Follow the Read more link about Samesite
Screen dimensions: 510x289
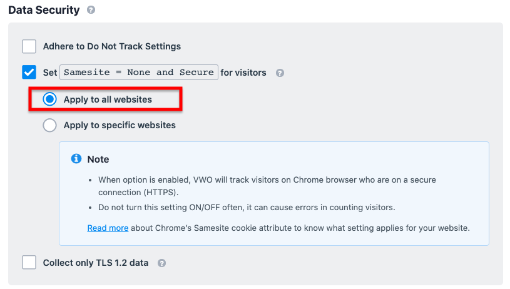[x=108, y=228]
